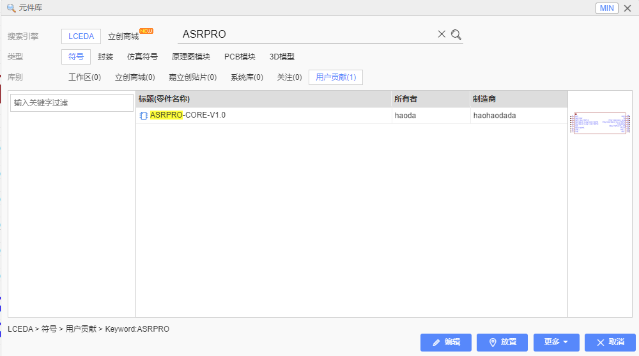The image size is (639, 356).
Task: Open the 工作区(0) library category
Action: pyautogui.click(x=84, y=77)
